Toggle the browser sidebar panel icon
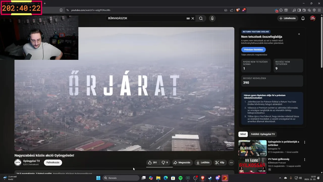The image size is (323, 182). [299, 10]
